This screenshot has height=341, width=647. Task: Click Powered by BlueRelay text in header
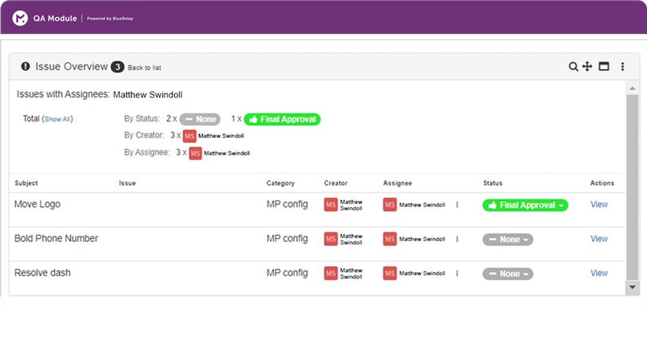pos(110,19)
